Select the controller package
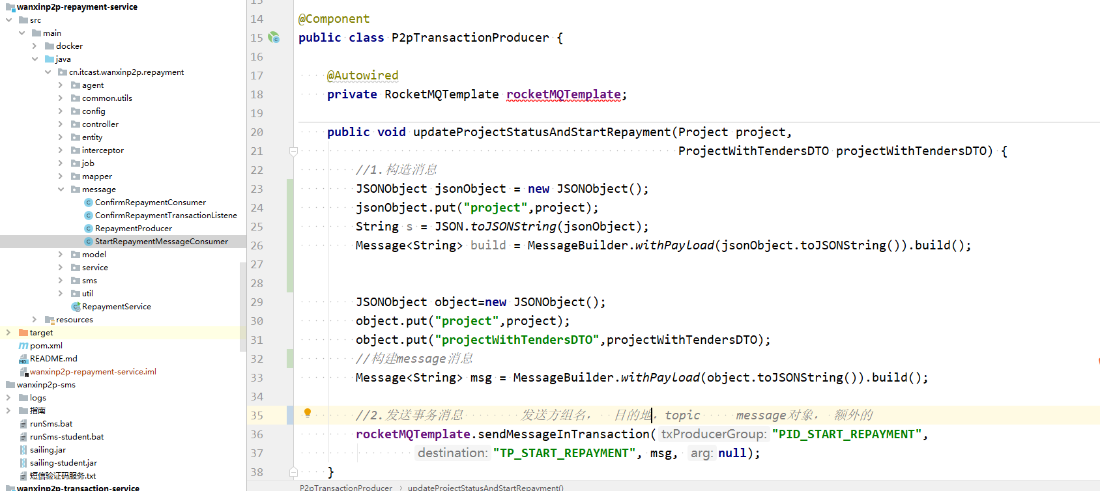1100x491 pixels. [x=100, y=124]
